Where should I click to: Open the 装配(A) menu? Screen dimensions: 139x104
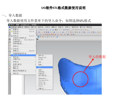coord(54,27)
